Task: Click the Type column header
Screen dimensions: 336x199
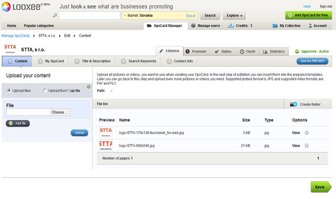Action: [269, 120]
